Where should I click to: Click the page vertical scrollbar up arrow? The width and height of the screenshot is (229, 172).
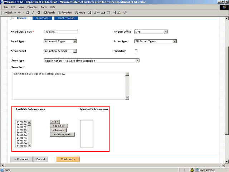[226, 18]
